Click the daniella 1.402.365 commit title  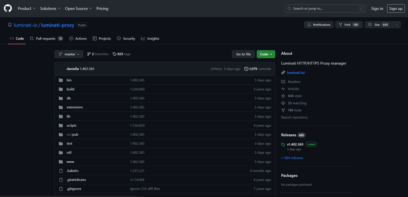81,69
